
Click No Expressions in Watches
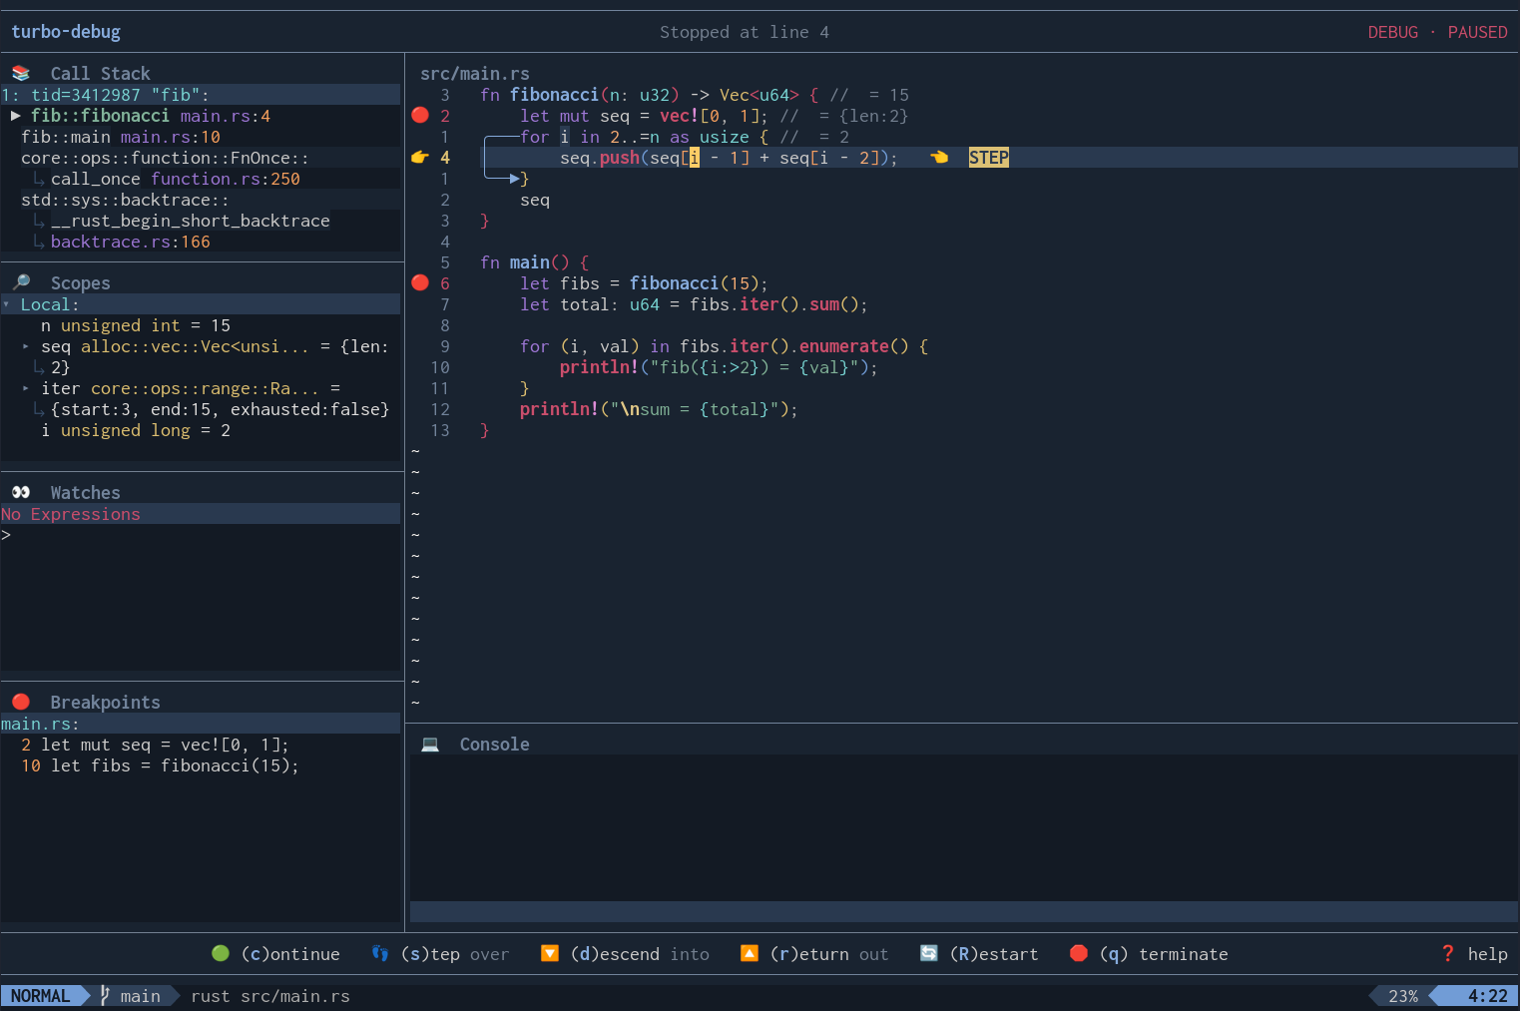click(71, 514)
